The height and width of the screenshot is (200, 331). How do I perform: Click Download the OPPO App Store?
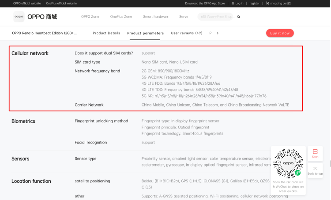click(205, 4)
